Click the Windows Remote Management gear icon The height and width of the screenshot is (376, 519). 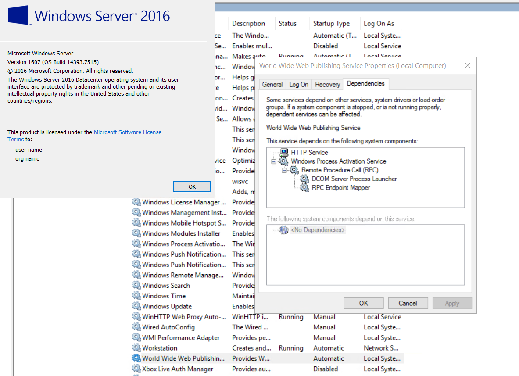click(136, 275)
